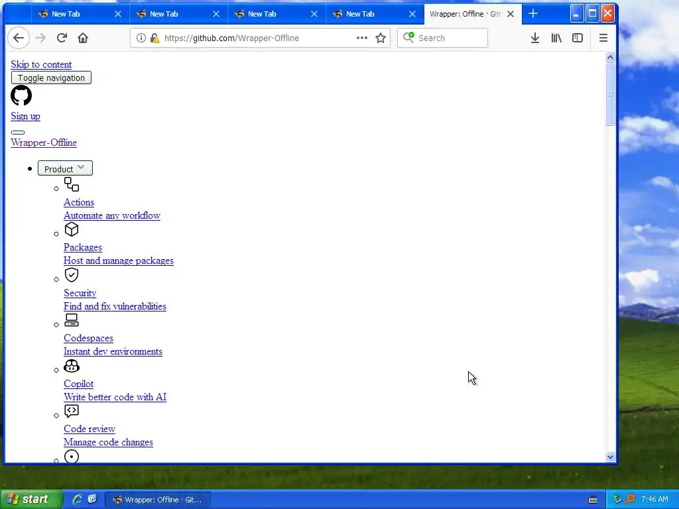Open the Security link

[80, 293]
